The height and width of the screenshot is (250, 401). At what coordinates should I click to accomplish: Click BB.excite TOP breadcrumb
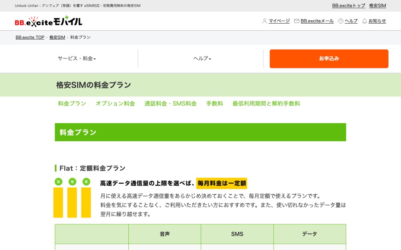click(x=30, y=37)
